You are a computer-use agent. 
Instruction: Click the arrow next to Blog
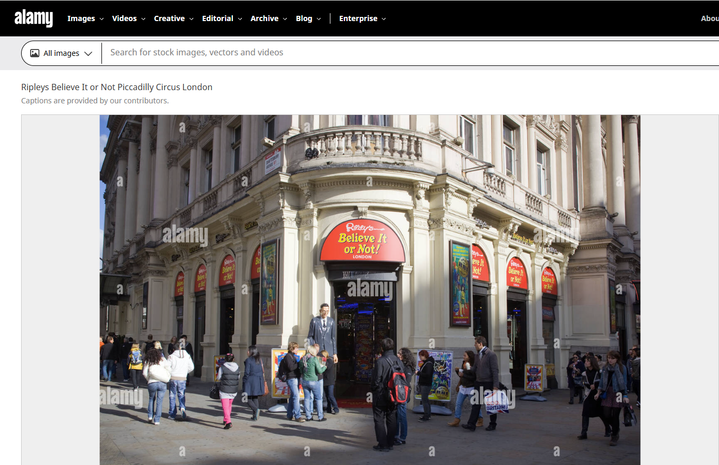[x=319, y=19]
